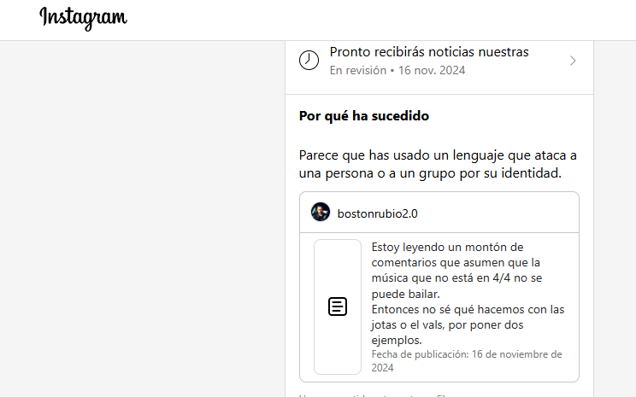Click the text post document icon
Viewport: 636px width, 397px height.
pos(338,307)
